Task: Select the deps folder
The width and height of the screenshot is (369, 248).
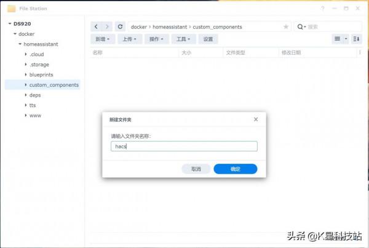Action: point(35,95)
